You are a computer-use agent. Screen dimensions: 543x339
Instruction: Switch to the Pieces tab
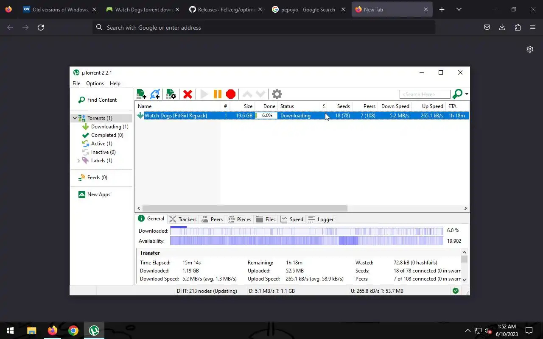coord(239,219)
